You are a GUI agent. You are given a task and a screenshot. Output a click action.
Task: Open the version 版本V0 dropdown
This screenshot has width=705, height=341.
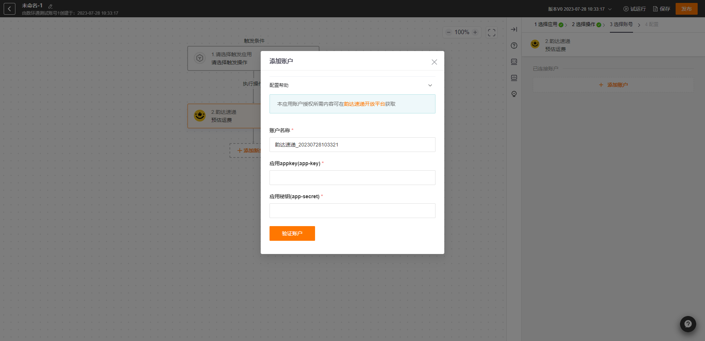[x=580, y=9]
